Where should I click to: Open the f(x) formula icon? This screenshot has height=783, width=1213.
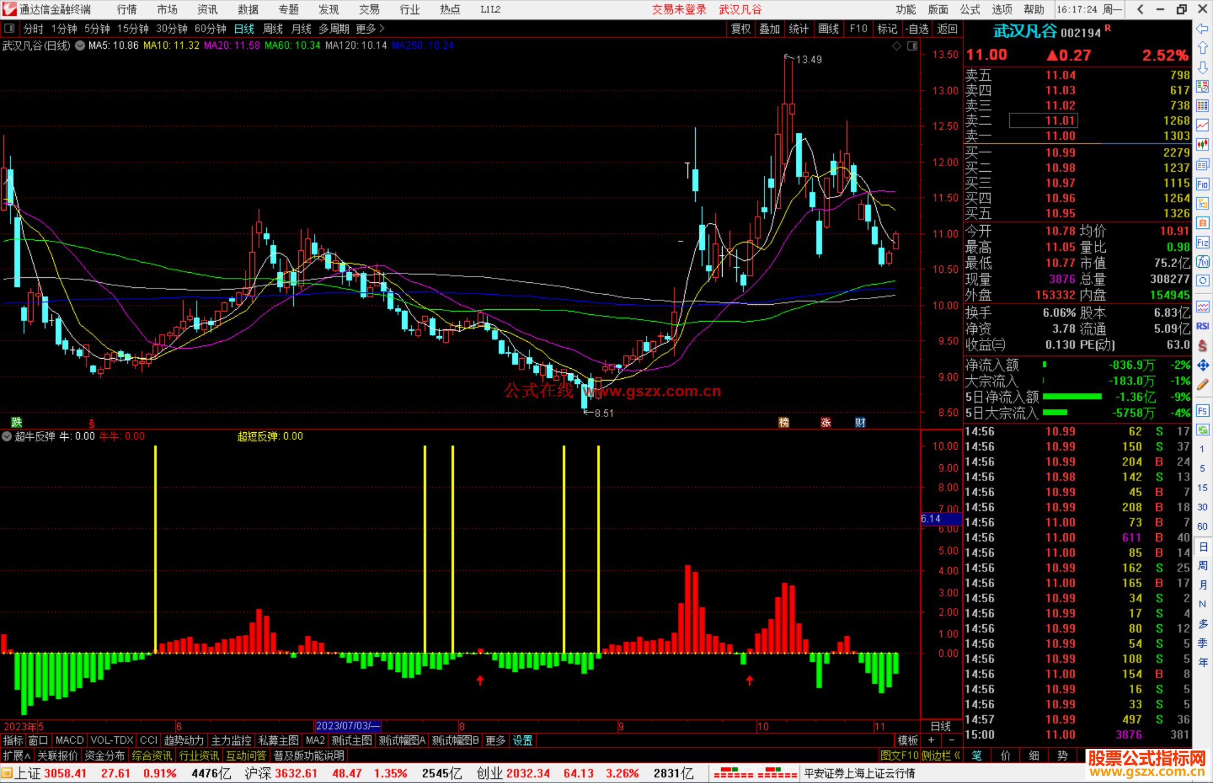(x=1202, y=262)
